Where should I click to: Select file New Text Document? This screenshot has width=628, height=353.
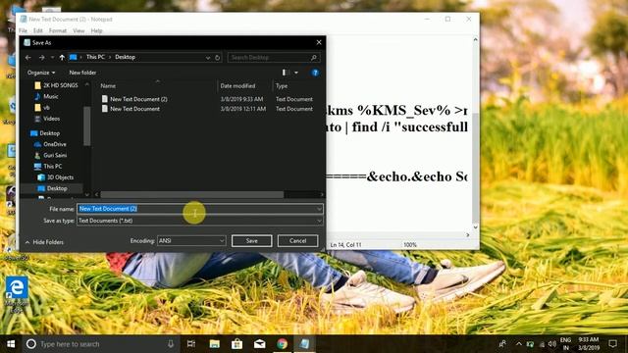click(134, 109)
